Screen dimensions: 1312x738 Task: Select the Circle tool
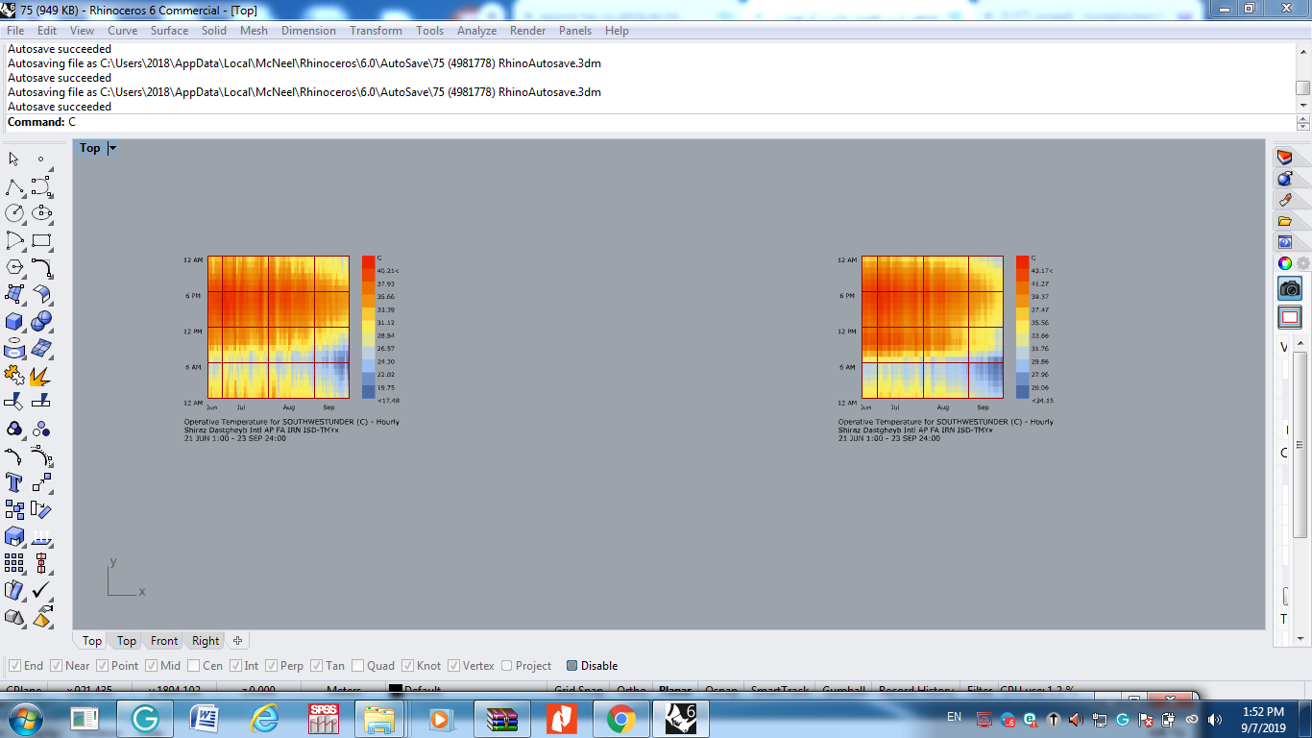click(14, 213)
